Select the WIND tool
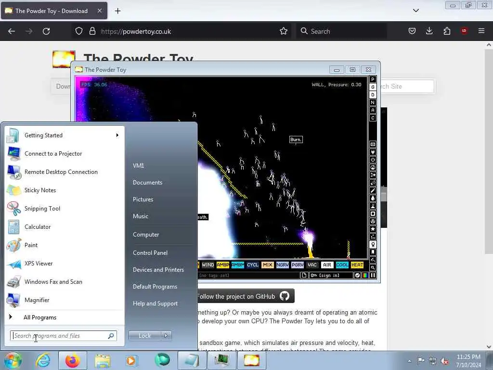The height and width of the screenshot is (370, 493). tap(208, 265)
